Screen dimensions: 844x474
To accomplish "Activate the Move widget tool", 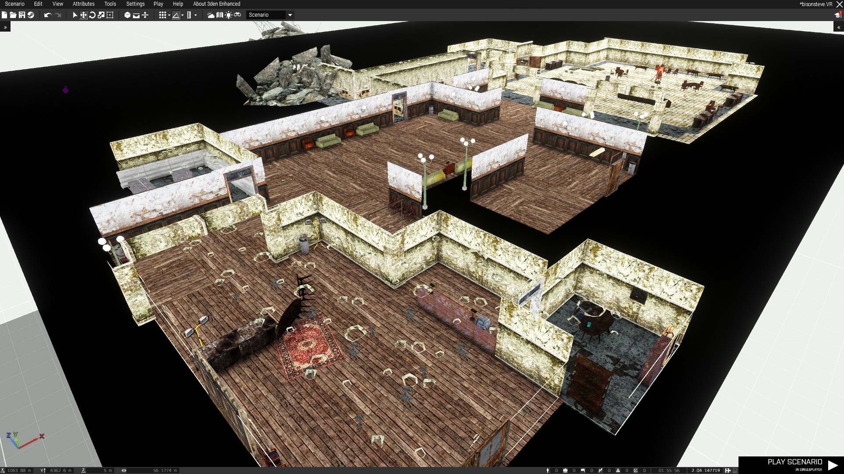I will (x=84, y=15).
